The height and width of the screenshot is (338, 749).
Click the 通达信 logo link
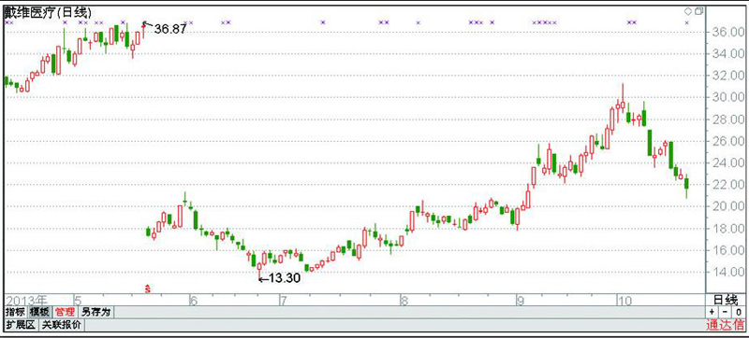coord(725,326)
